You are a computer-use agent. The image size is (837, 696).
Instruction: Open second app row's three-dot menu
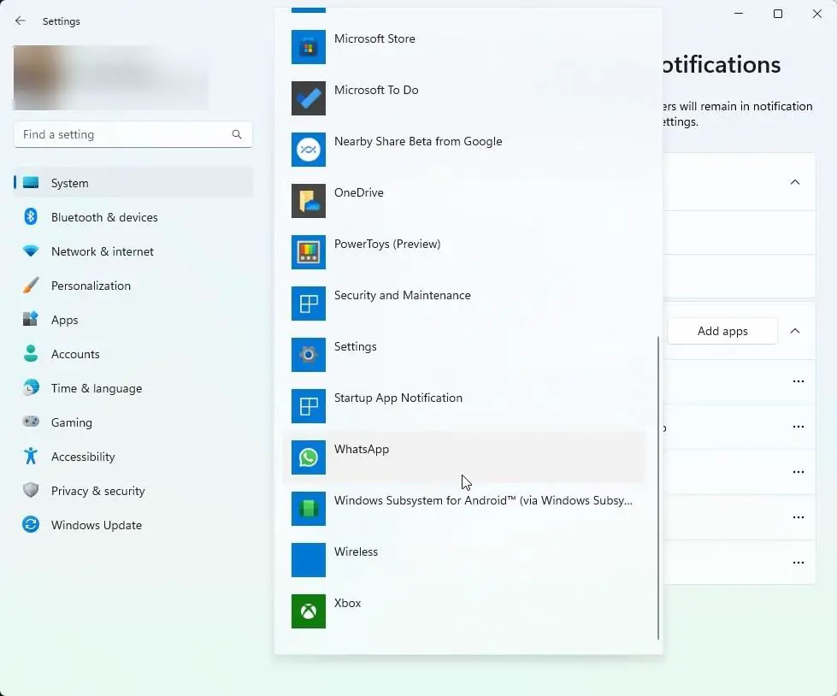tap(798, 427)
